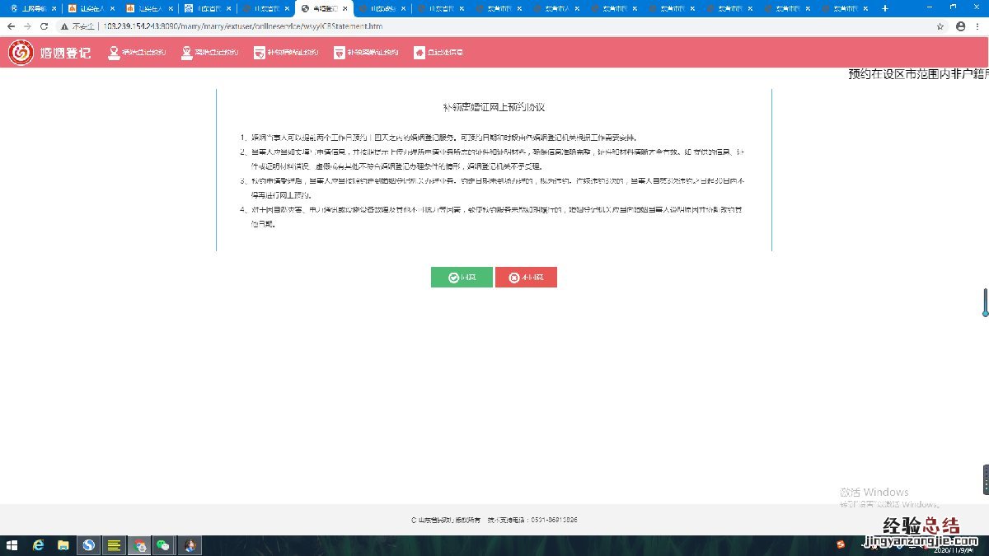Screen dimensions: 989x556
Task: Open the 补领离婚证预约 navigation item
Action: point(365,52)
